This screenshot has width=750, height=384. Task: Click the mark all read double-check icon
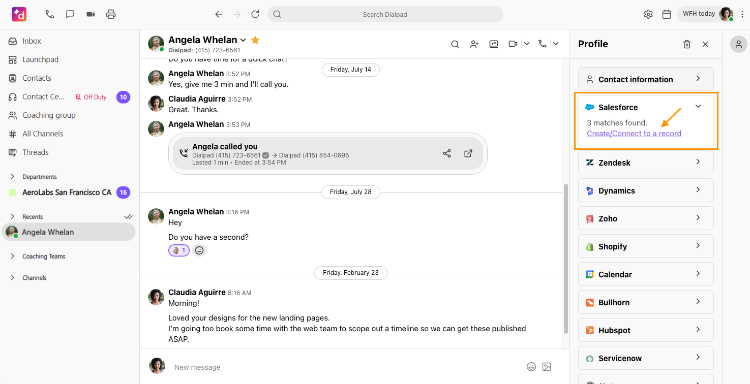point(128,217)
